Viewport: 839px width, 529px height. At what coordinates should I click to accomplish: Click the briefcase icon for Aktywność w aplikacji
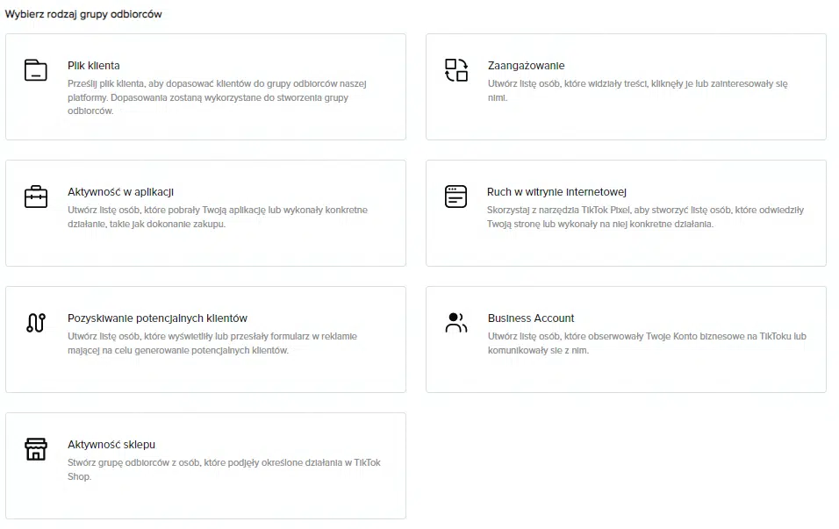35,197
